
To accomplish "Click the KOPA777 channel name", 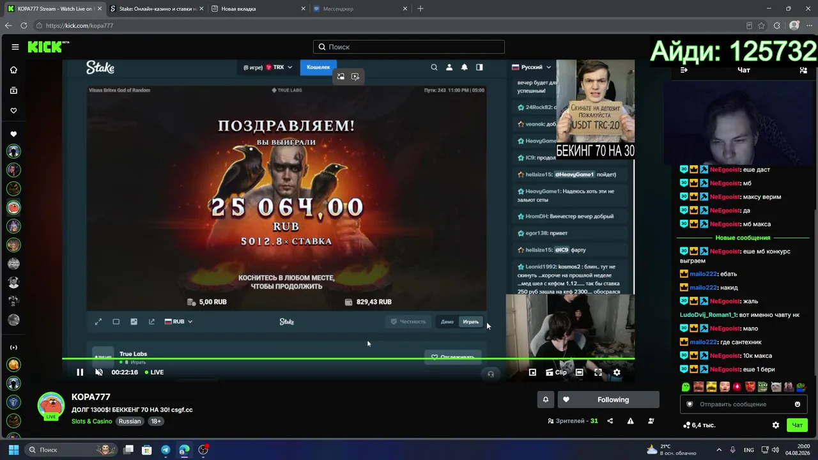I will pos(91,397).
